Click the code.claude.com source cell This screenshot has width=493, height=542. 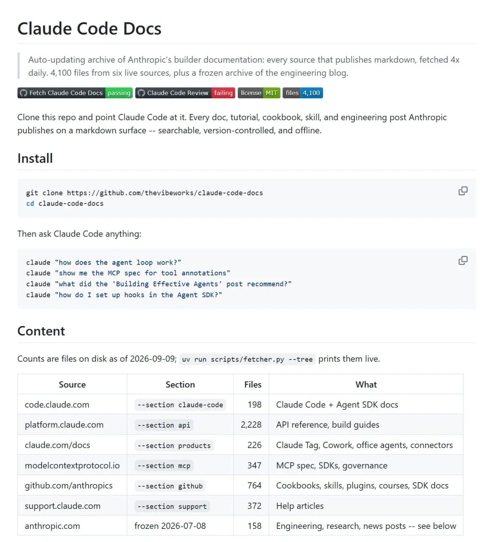pyautogui.click(x=72, y=404)
